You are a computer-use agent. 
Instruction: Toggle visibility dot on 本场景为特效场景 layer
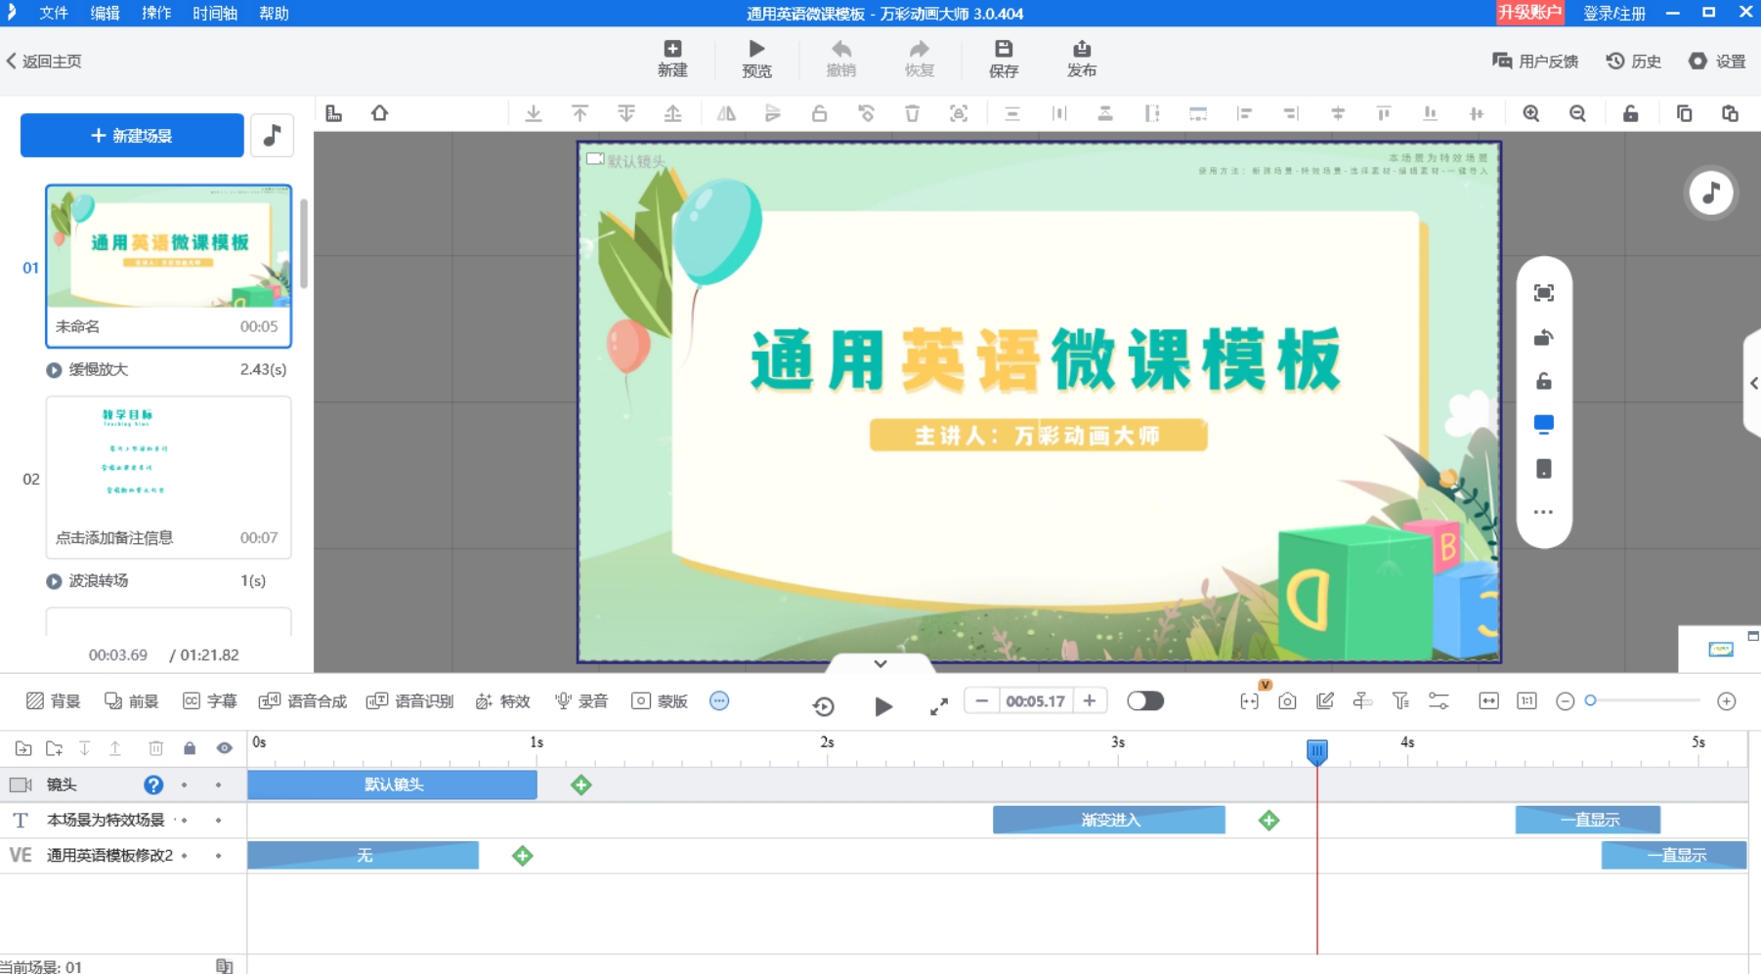point(218,821)
